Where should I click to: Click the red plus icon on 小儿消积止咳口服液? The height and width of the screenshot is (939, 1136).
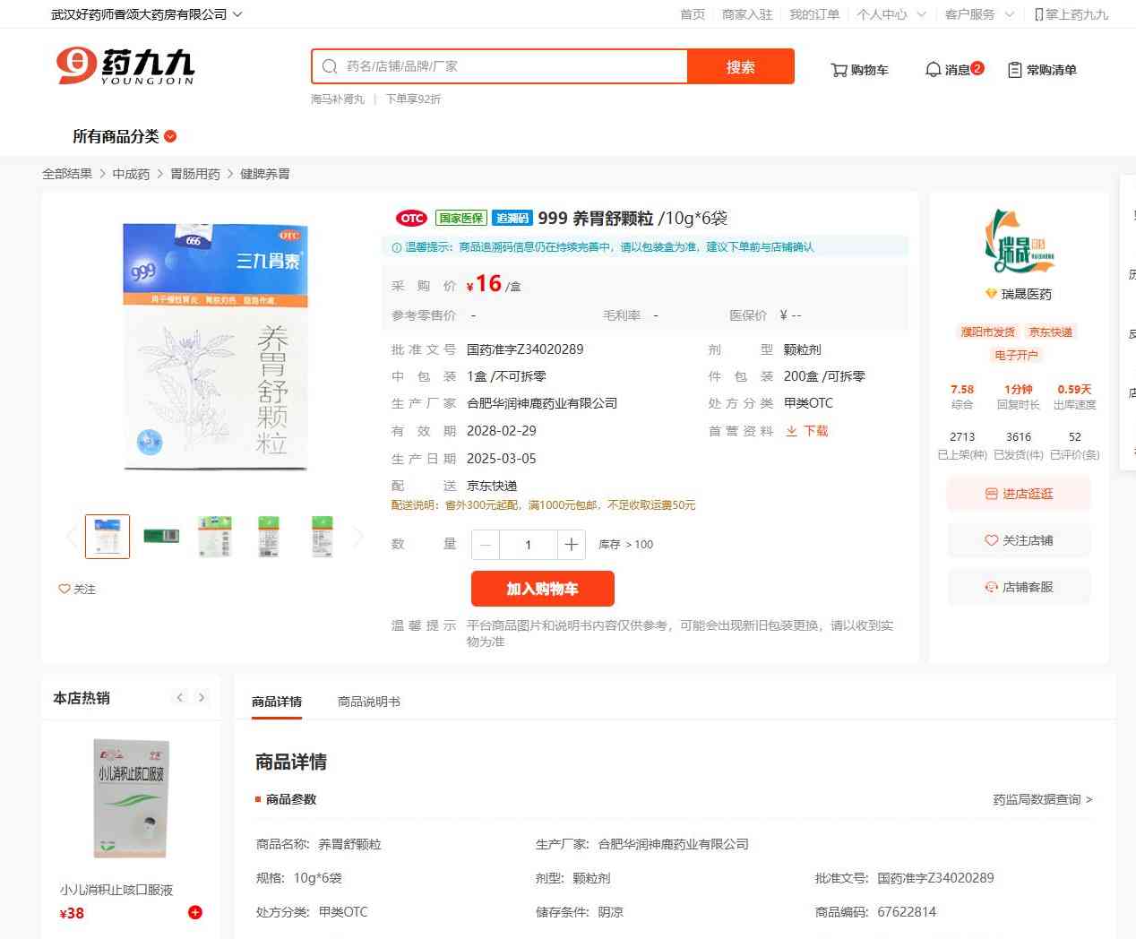coord(195,912)
